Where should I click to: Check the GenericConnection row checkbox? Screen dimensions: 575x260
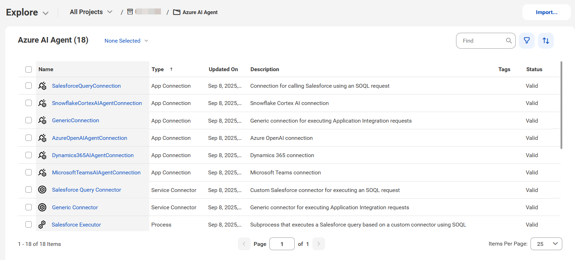(29, 120)
